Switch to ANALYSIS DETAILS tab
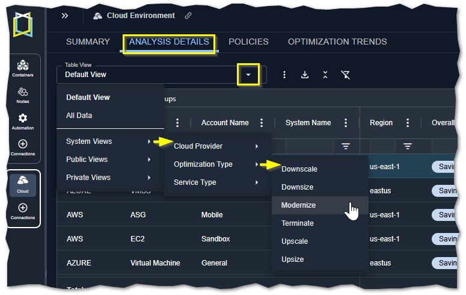The width and height of the screenshot is (466, 295). (x=169, y=42)
